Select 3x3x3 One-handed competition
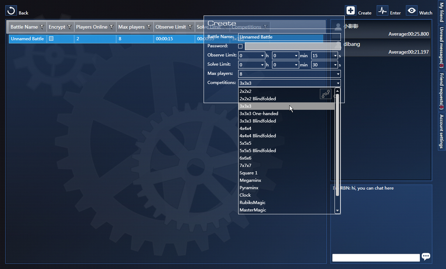 click(x=287, y=114)
